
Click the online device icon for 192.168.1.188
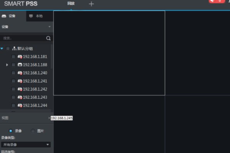pos(20,65)
